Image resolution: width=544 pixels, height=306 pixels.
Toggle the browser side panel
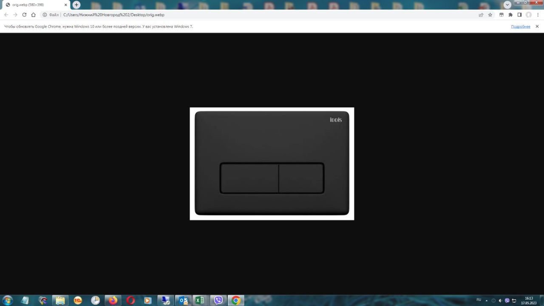coord(519,15)
